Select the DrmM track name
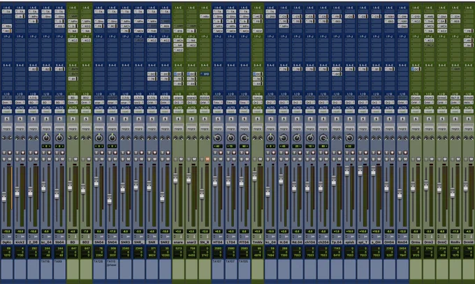Image resolution: width=475 pixels, height=284 pixels. pos(468,242)
